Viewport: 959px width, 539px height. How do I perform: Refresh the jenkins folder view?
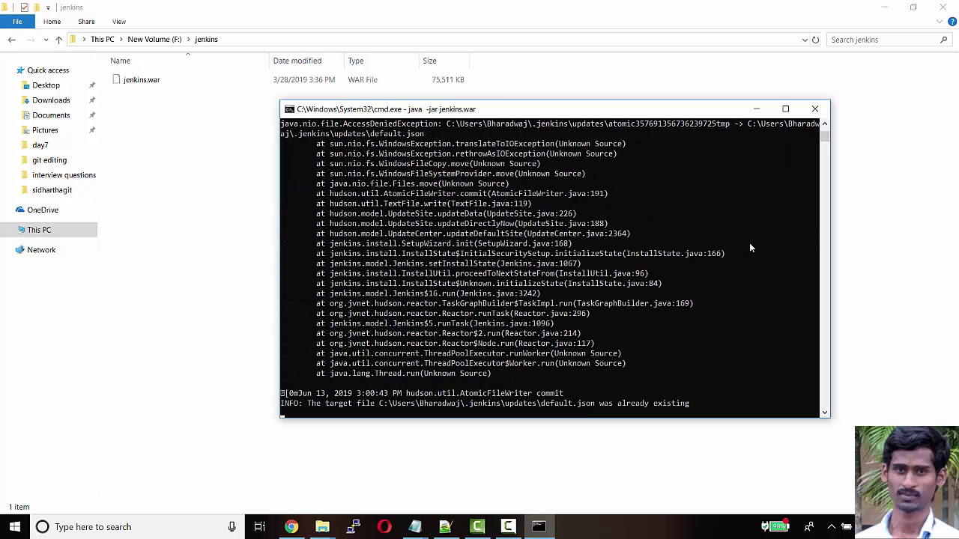click(815, 40)
